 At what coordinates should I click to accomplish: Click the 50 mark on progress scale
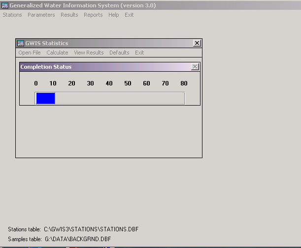[x=128, y=83]
